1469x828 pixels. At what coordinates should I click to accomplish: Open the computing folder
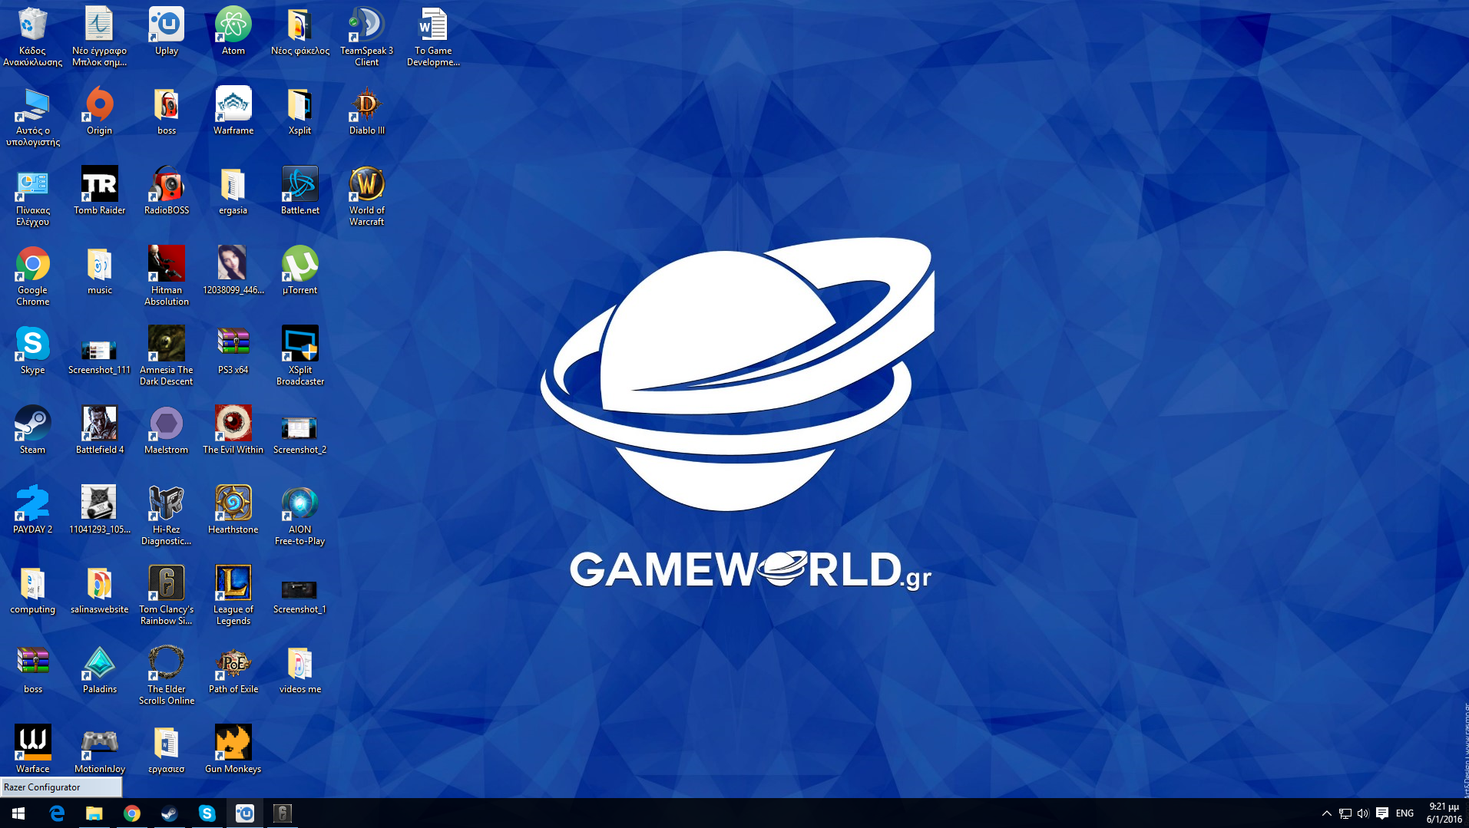[x=32, y=589]
